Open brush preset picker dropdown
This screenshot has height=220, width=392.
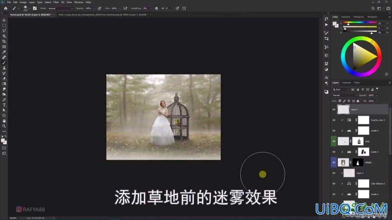click(29, 8)
